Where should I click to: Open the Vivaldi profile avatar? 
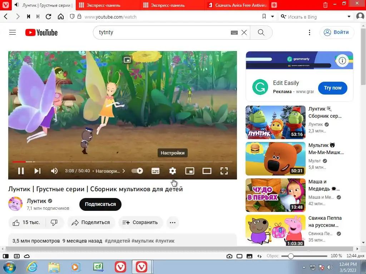[x=361, y=16]
